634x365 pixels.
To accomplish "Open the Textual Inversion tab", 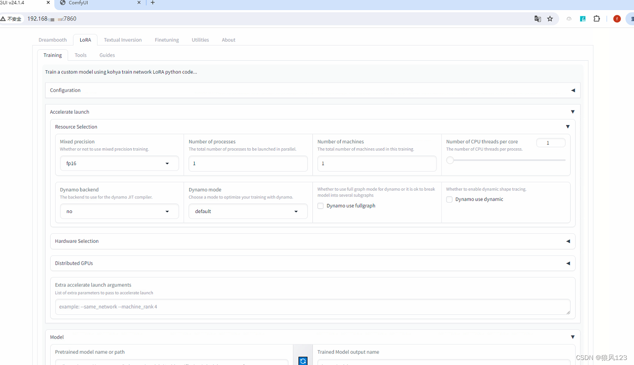I will (123, 40).
